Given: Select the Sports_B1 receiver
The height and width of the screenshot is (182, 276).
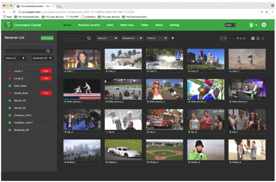Looking at the screenshot, I should pyautogui.click(x=20, y=108).
